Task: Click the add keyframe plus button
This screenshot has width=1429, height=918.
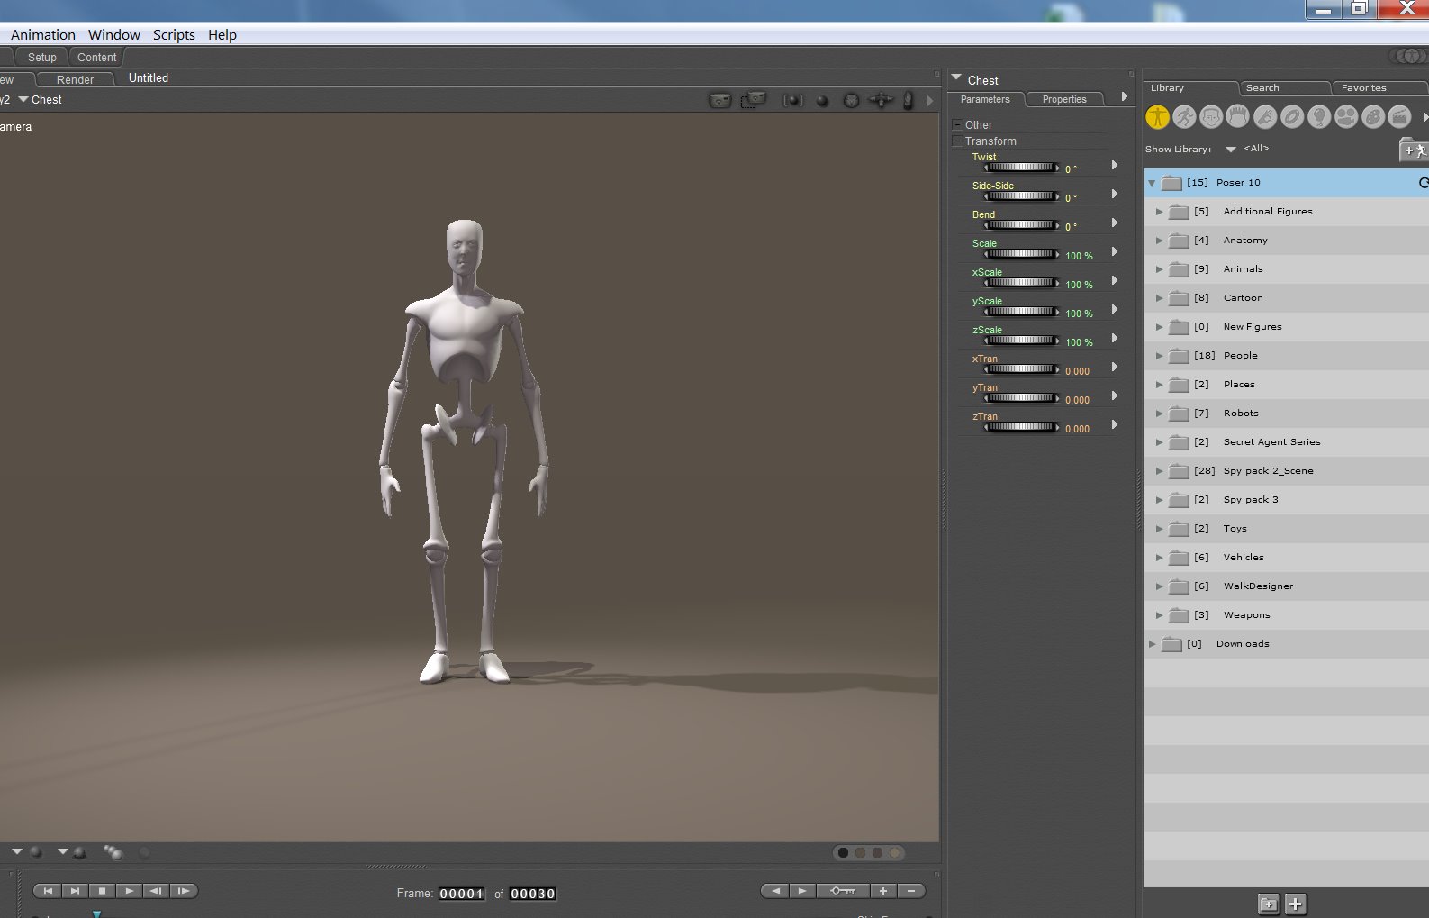Action: point(883,891)
